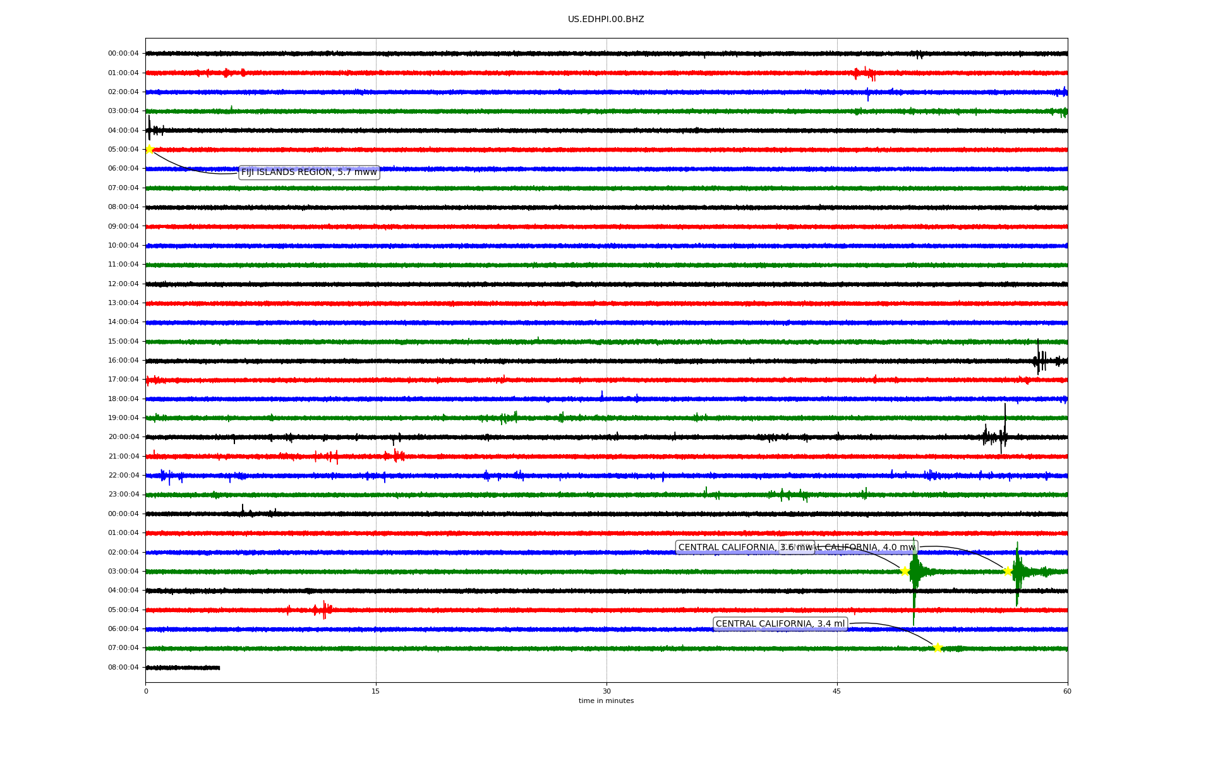Screen dimensions: 1213x758
Task: Click the Central California 3.4 ml star marker
Action: [938, 647]
